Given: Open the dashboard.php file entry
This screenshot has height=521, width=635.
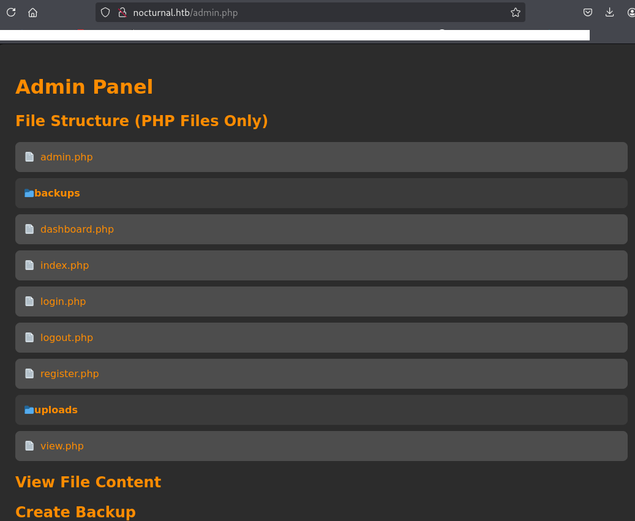Looking at the screenshot, I should click(77, 229).
